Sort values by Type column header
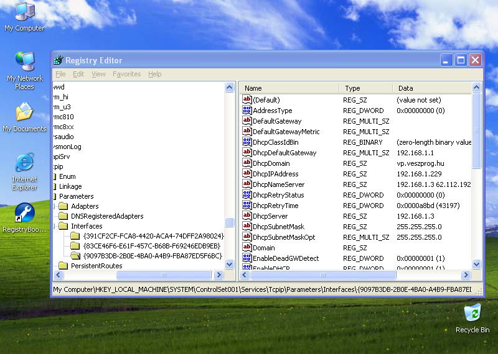Image resolution: width=498 pixels, height=354 pixels. pos(366,88)
